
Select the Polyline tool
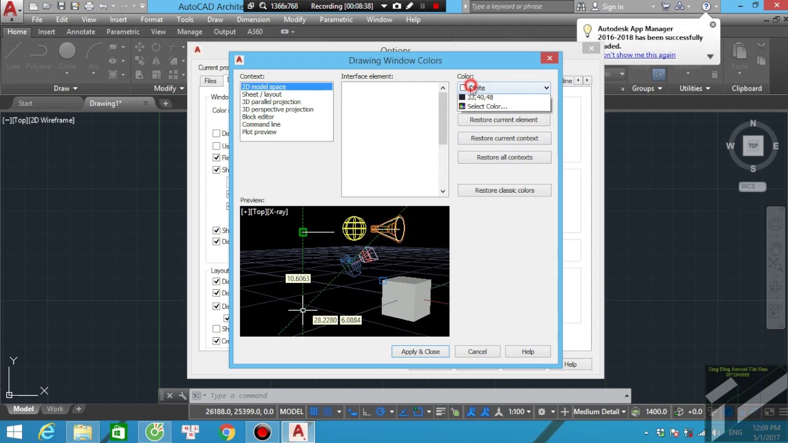point(38,55)
